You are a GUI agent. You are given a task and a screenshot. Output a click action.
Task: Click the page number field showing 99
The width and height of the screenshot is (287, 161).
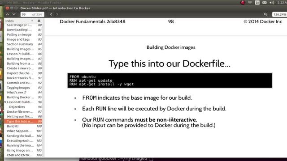tap(32, 14)
